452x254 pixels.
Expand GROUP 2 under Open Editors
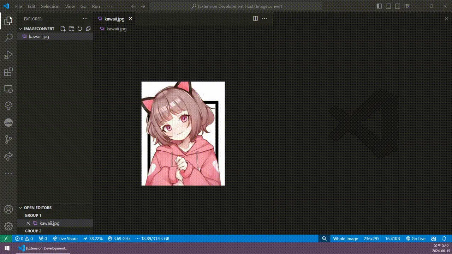pos(33,231)
